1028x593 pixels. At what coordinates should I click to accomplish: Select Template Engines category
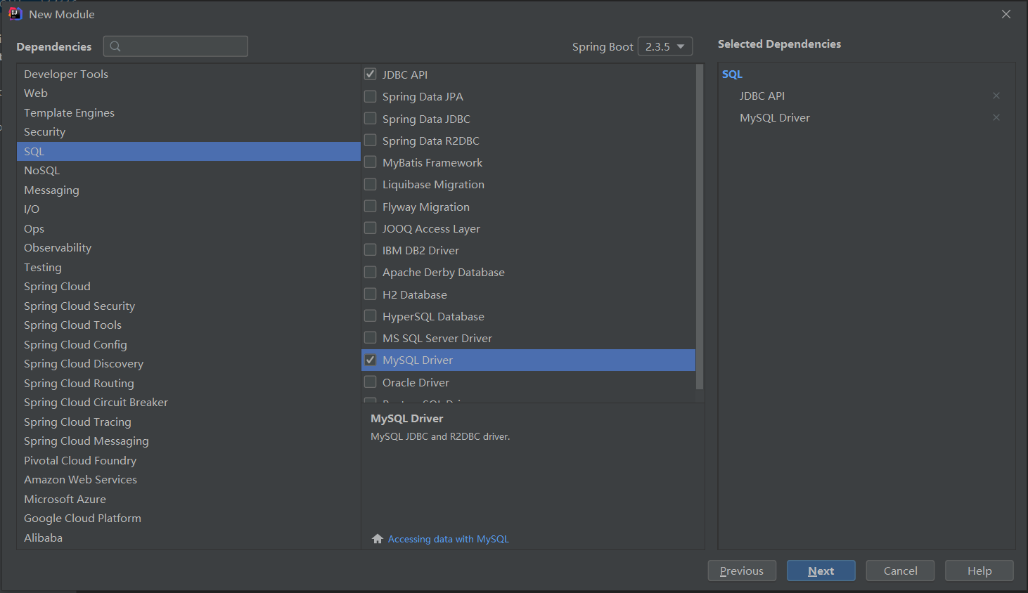(x=188, y=112)
